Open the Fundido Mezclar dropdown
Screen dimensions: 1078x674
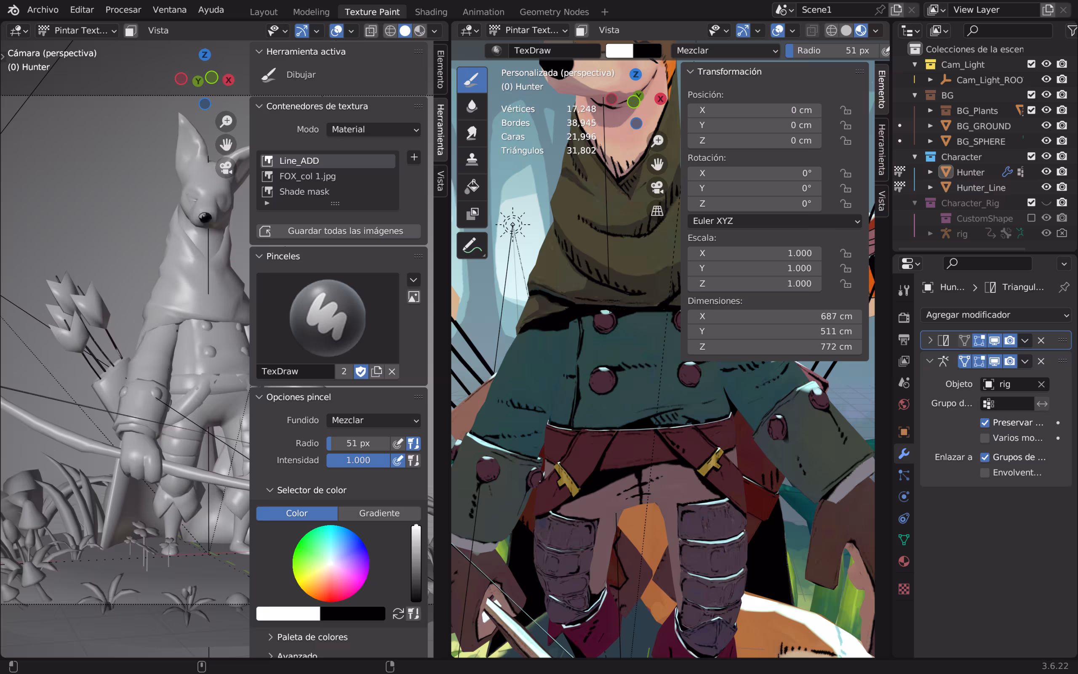374,420
